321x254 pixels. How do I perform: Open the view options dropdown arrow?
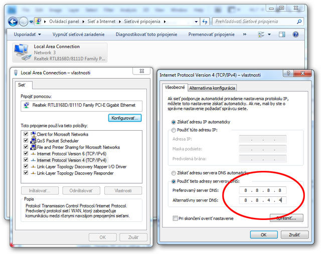click(x=269, y=35)
